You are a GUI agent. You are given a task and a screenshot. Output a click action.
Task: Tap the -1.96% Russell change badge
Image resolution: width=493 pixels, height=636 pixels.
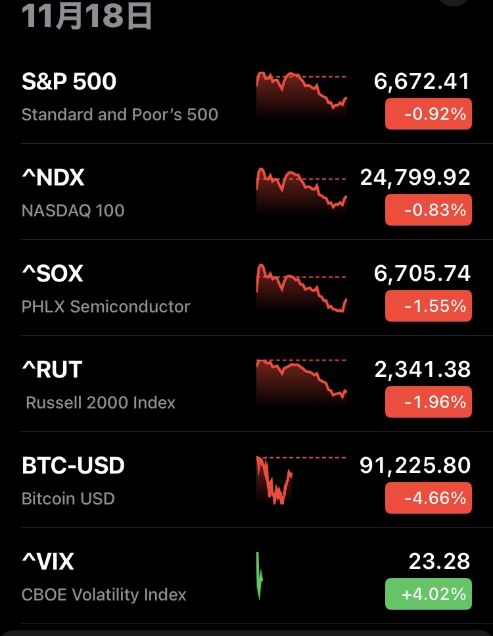tap(428, 403)
